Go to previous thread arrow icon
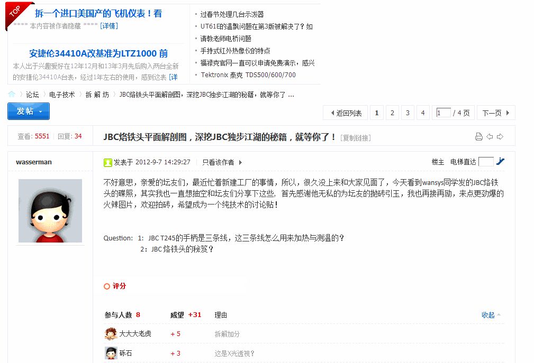The image size is (534, 363). point(490,137)
